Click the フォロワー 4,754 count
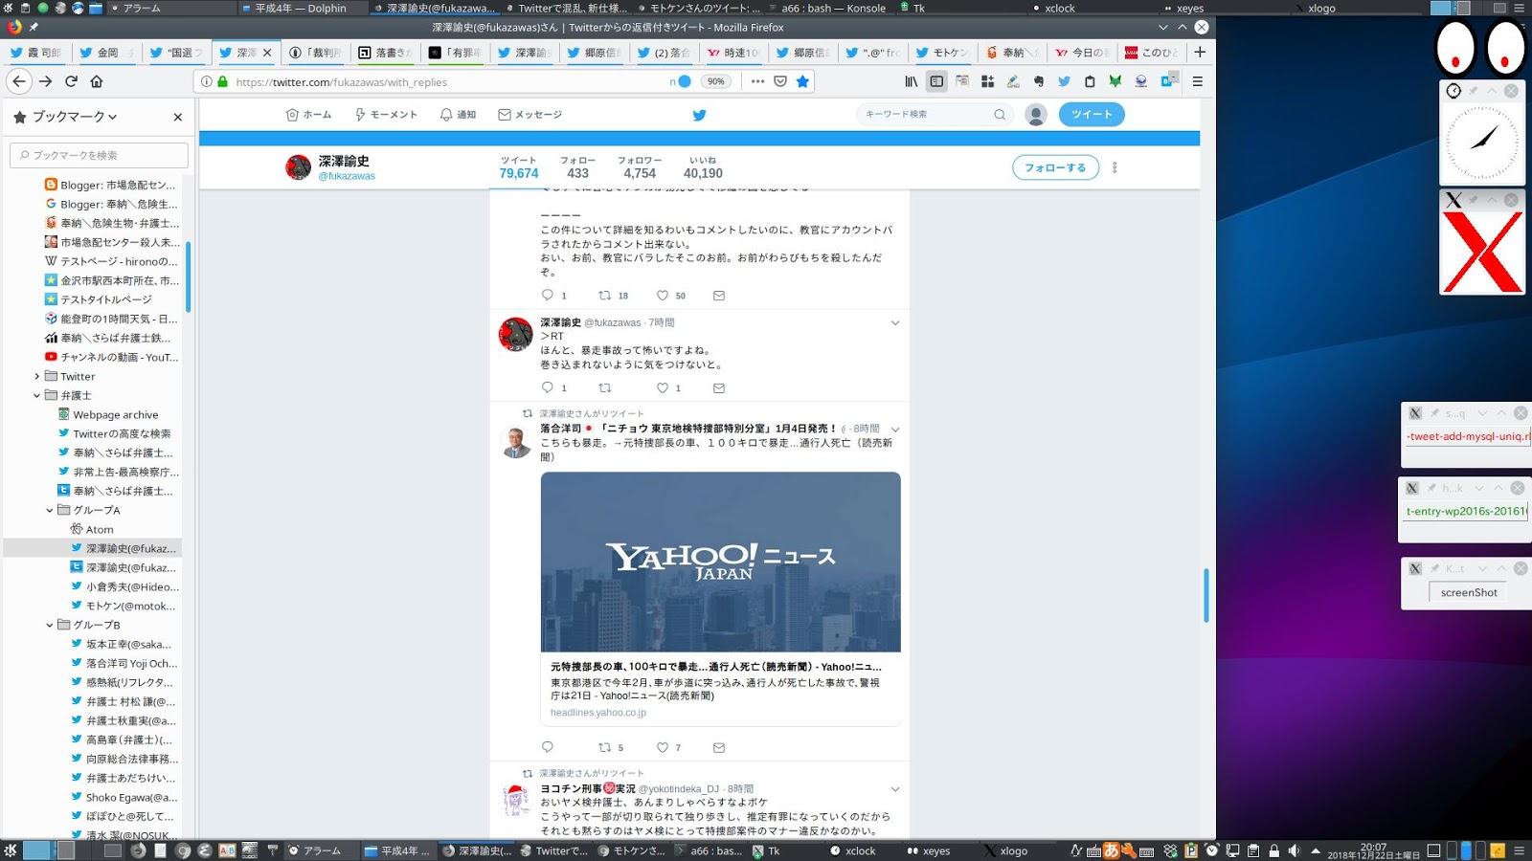Image resolution: width=1532 pixels, height=861 pixels. (x=640, y=167)
